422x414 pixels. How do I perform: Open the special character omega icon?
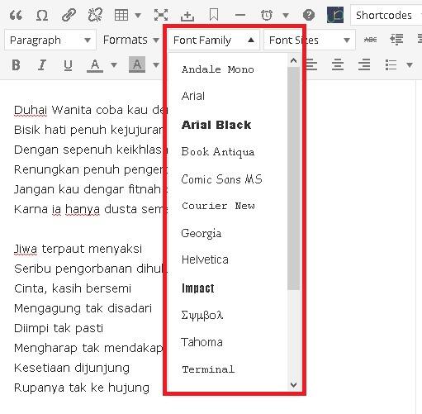[42, 15]
